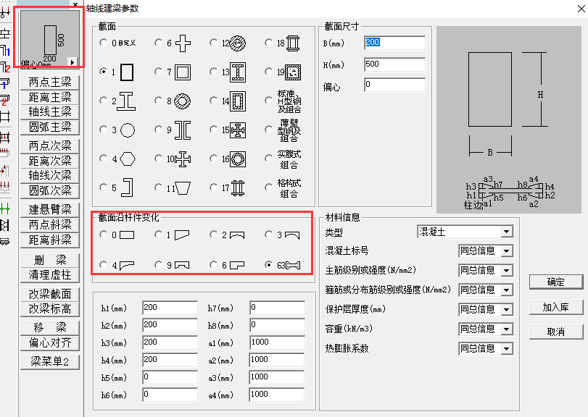Open the 混凝土标号 dropdown
Screen dimensions: 588x417
coord(507,250)
